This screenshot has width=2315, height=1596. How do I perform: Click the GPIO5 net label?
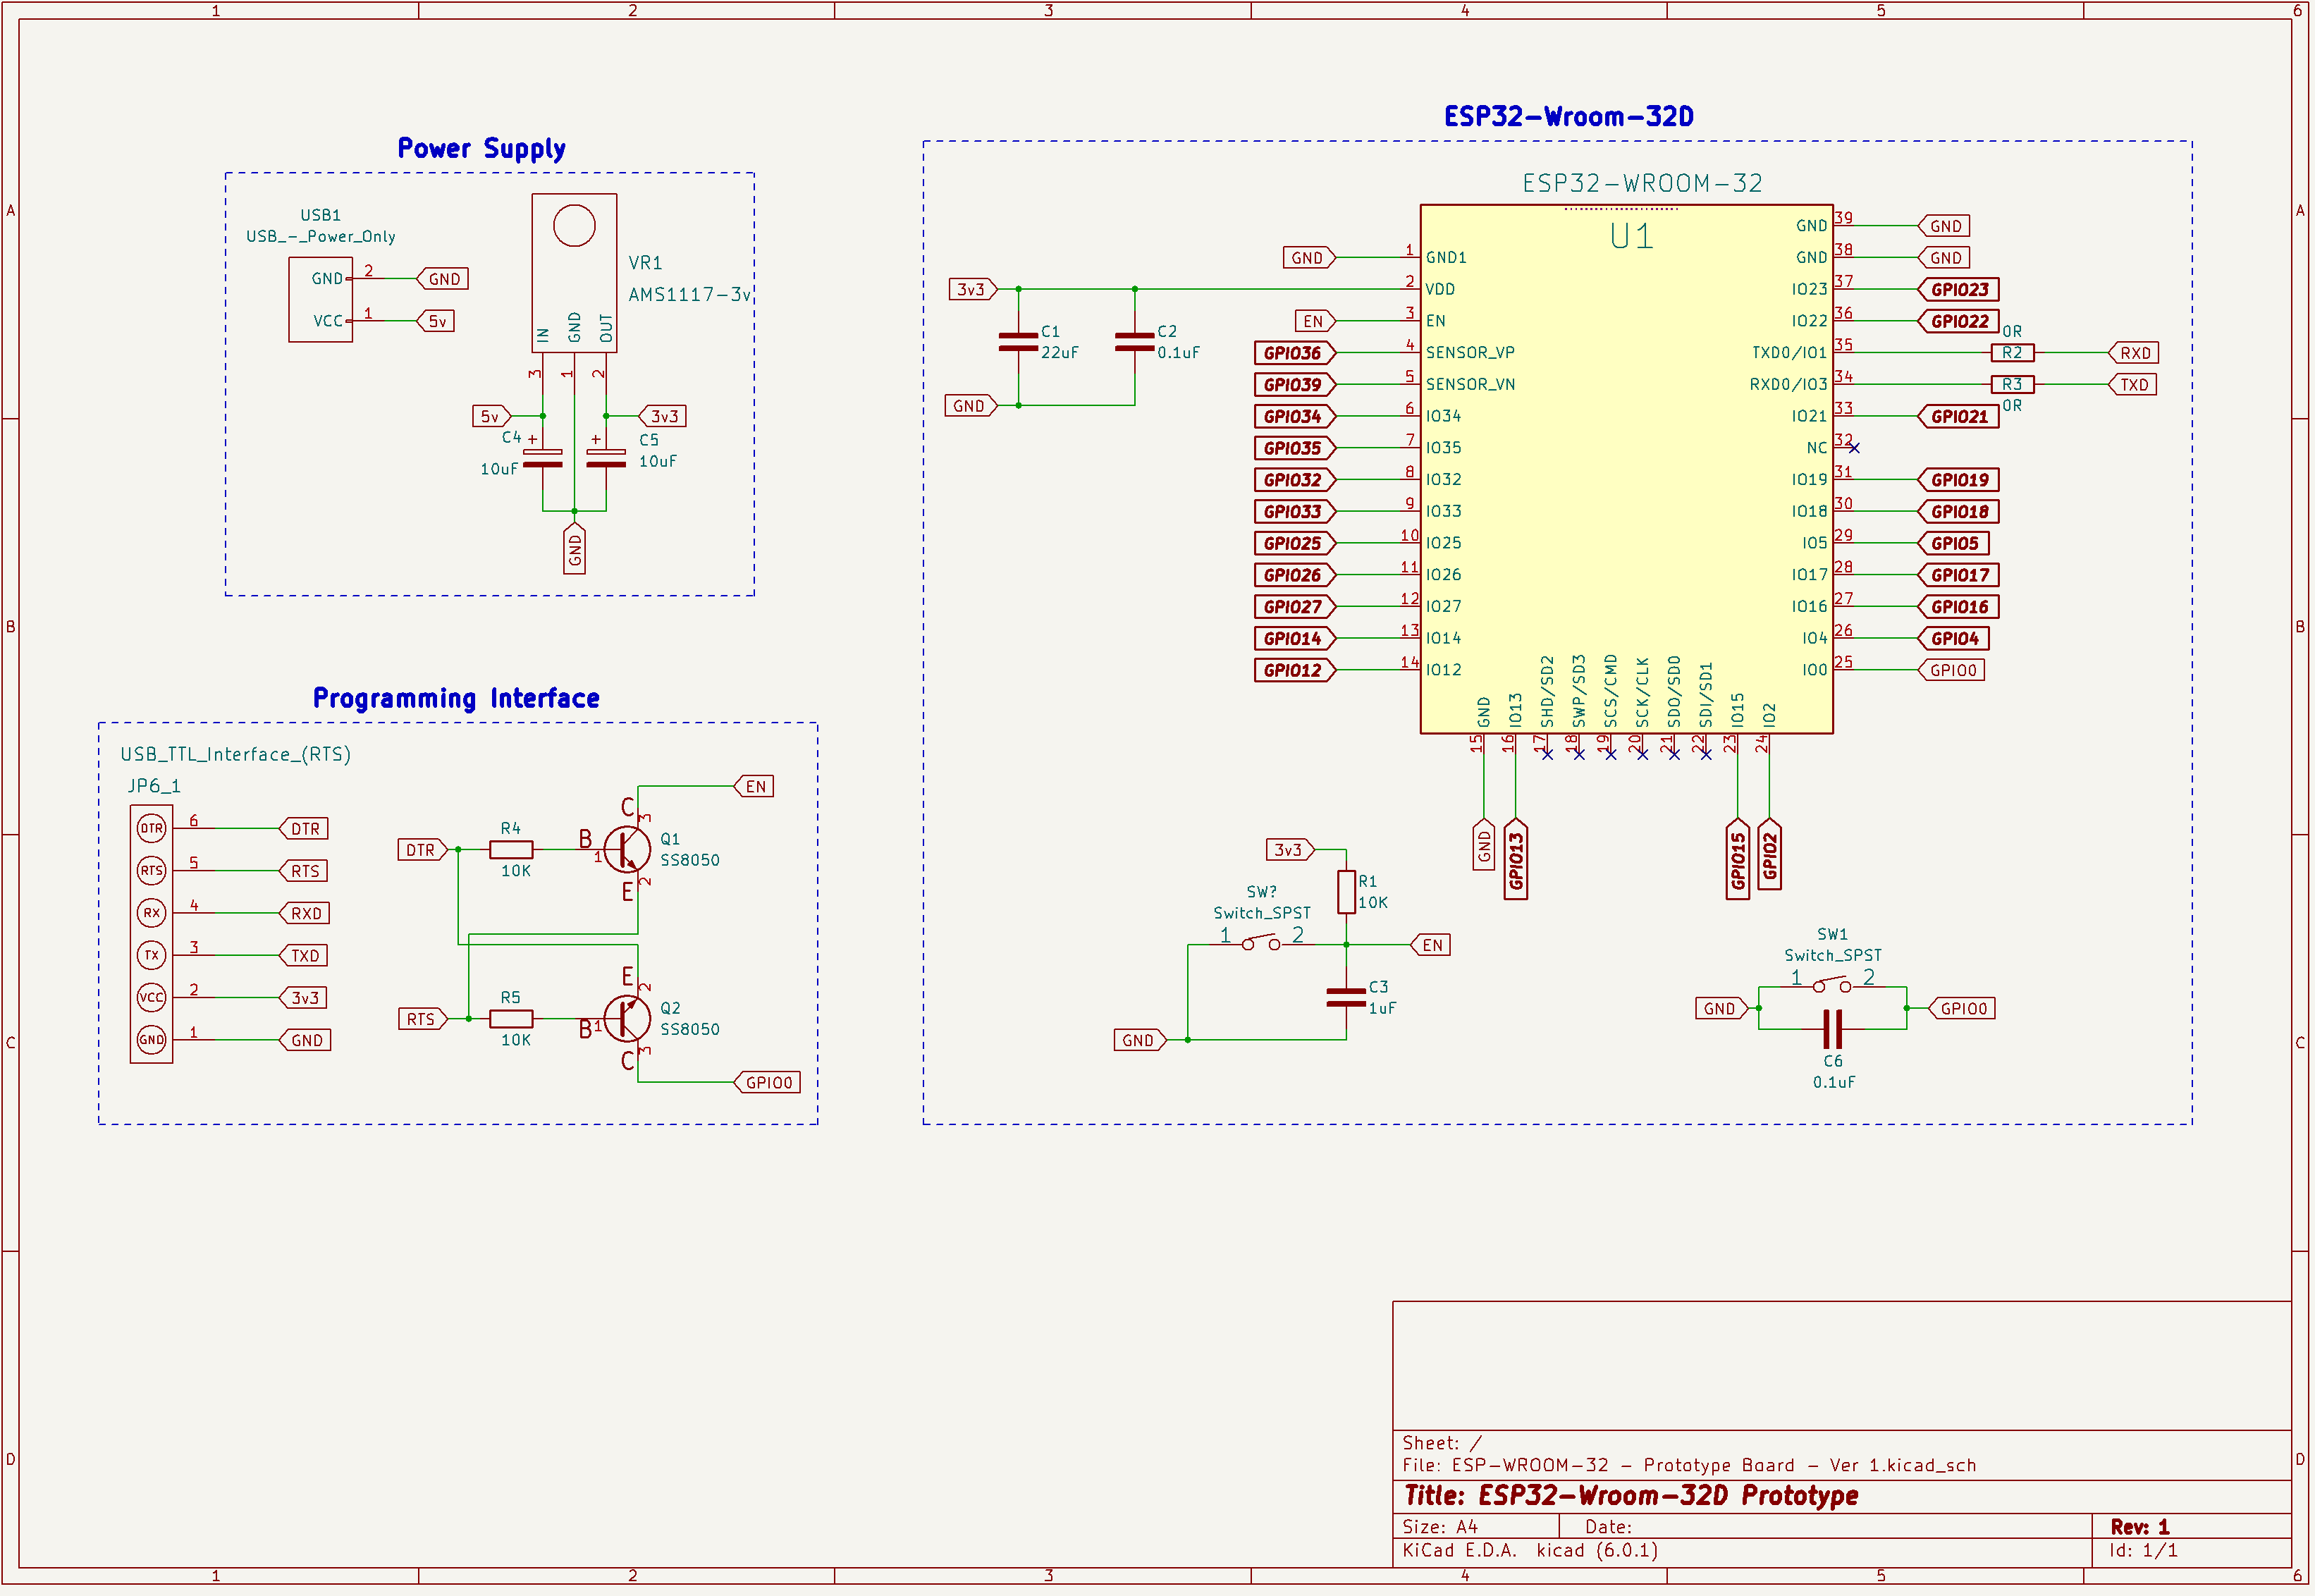pos(1953,544)
